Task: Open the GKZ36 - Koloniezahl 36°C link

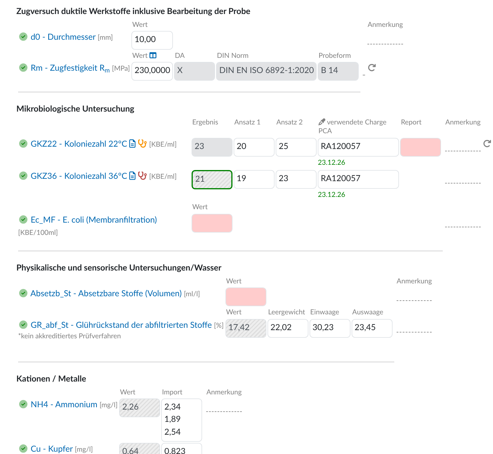Action: tap(79, 176)
